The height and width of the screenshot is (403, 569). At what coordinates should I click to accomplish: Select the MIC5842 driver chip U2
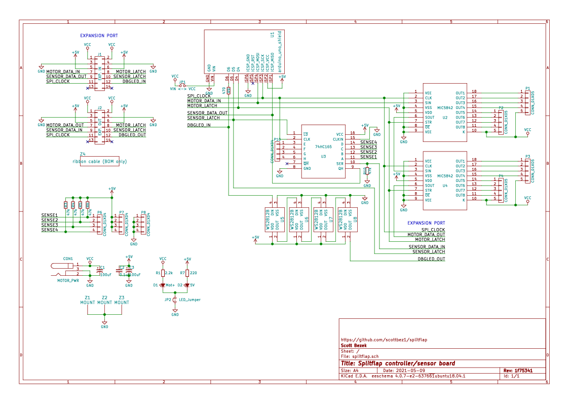pyautogui.click(x=445, y=113)
